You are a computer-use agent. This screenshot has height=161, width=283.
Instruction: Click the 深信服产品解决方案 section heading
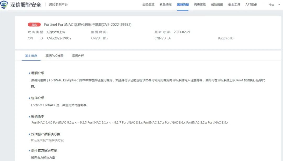(46, 134)
